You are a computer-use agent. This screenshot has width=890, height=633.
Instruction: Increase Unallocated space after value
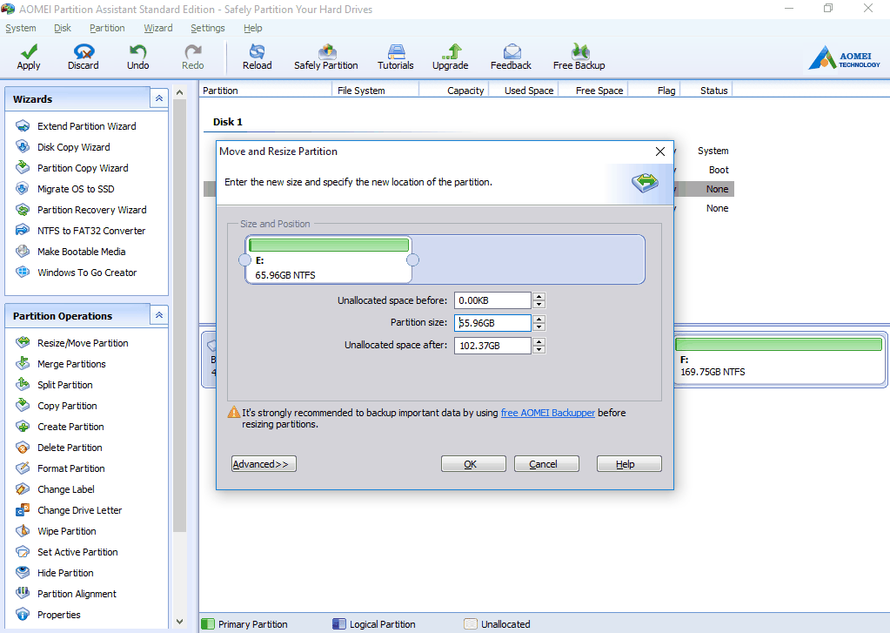(539, 342)
